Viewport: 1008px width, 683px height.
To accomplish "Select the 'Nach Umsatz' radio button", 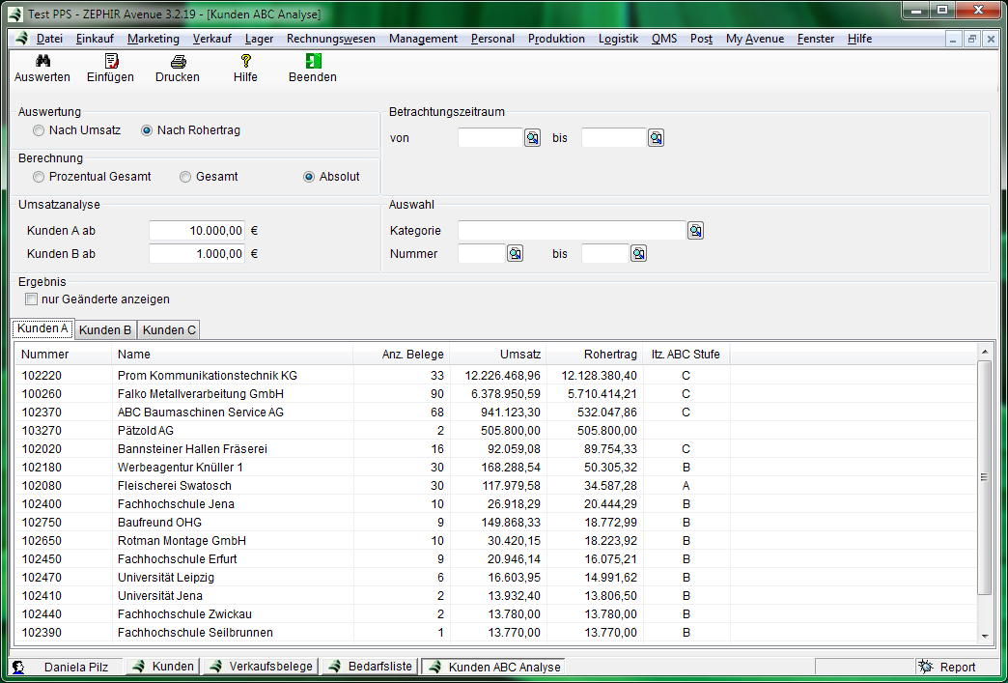I will pyautogui.click(x=39, y=130).
